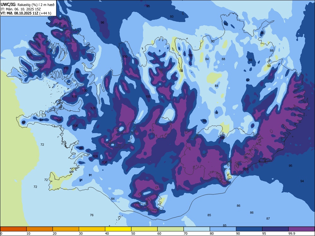Pick the light green 60–70 legend swatch
This screenshot has height=236, width=315.
pos(170,229)
